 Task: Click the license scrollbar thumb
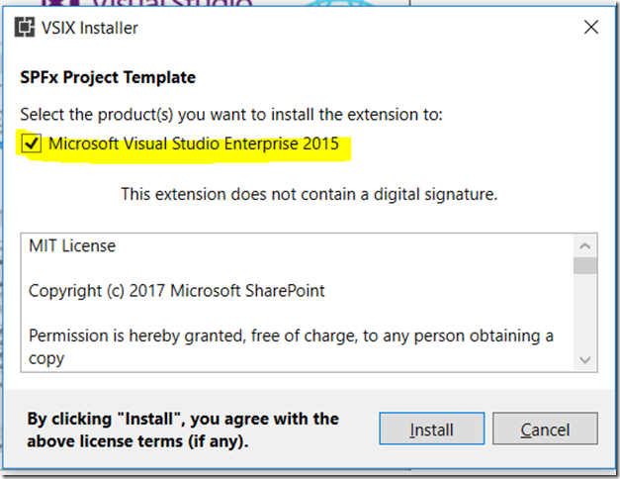click(x=584, y=265)
